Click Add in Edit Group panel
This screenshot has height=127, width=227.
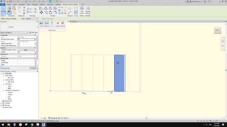tap(41, 24)
